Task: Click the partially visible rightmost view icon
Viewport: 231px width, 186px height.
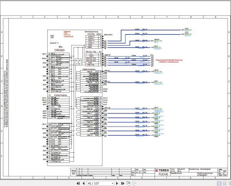Action: click(230, 183)
